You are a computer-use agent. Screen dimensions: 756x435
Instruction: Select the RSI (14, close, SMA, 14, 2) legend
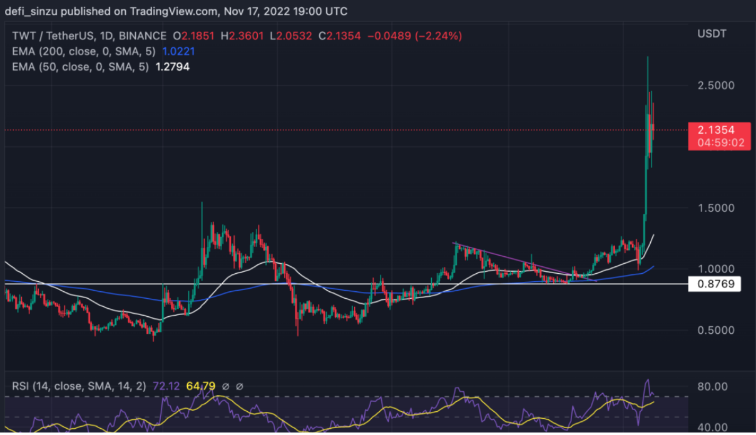coord(78,386)
